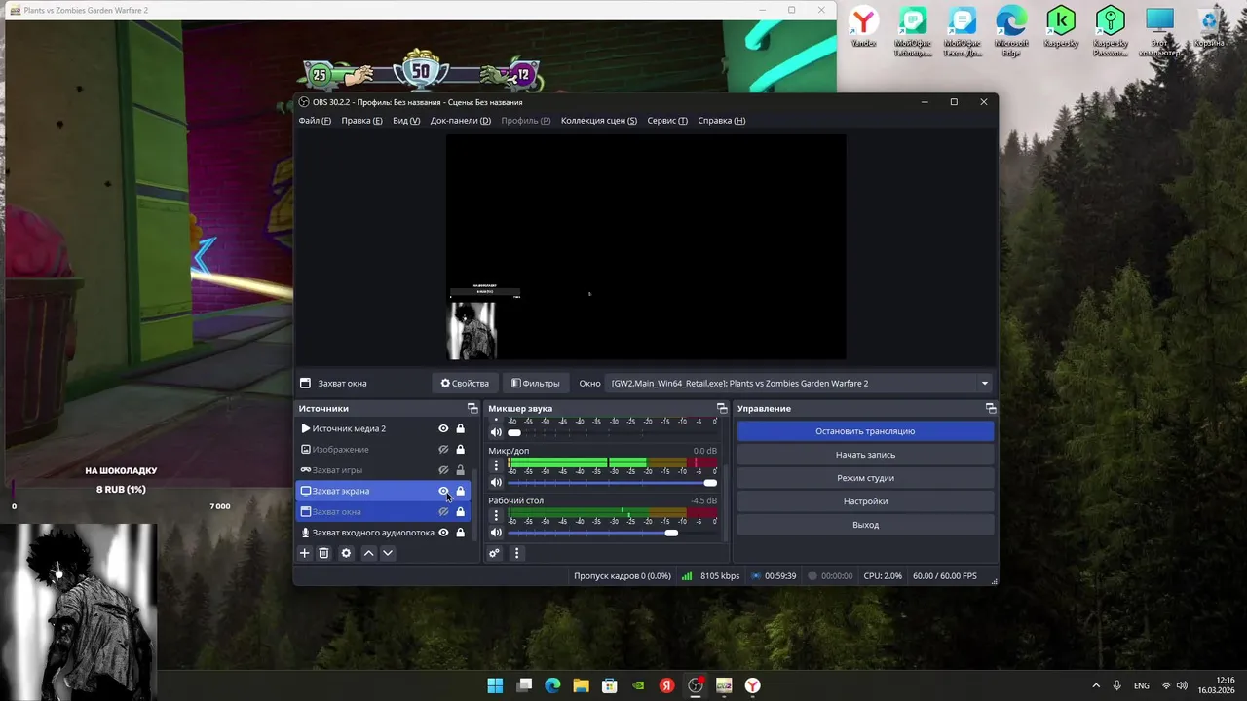Show the Захват окна source
Screen dimensions: 1247x701
point(443,512)
